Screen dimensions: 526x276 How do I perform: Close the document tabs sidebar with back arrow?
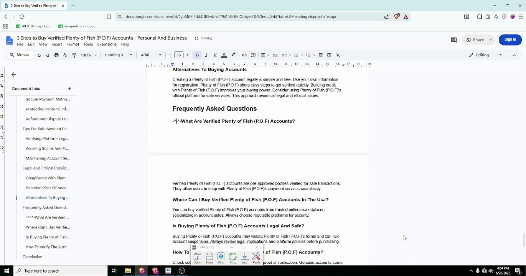click(x=14, y=75)
